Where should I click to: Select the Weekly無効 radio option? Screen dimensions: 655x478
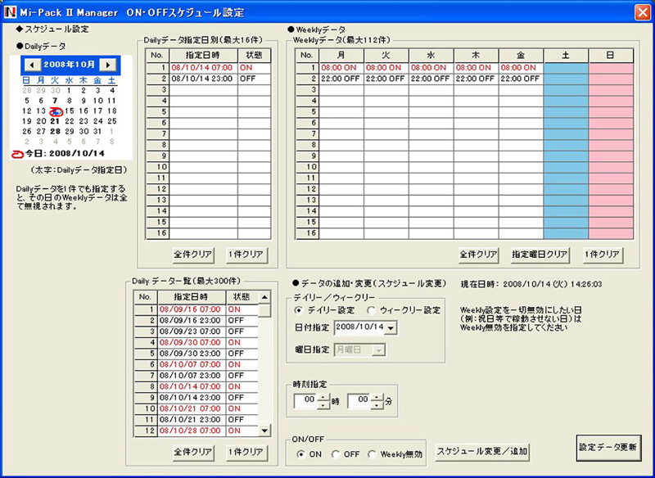click(x=373, y=454)
